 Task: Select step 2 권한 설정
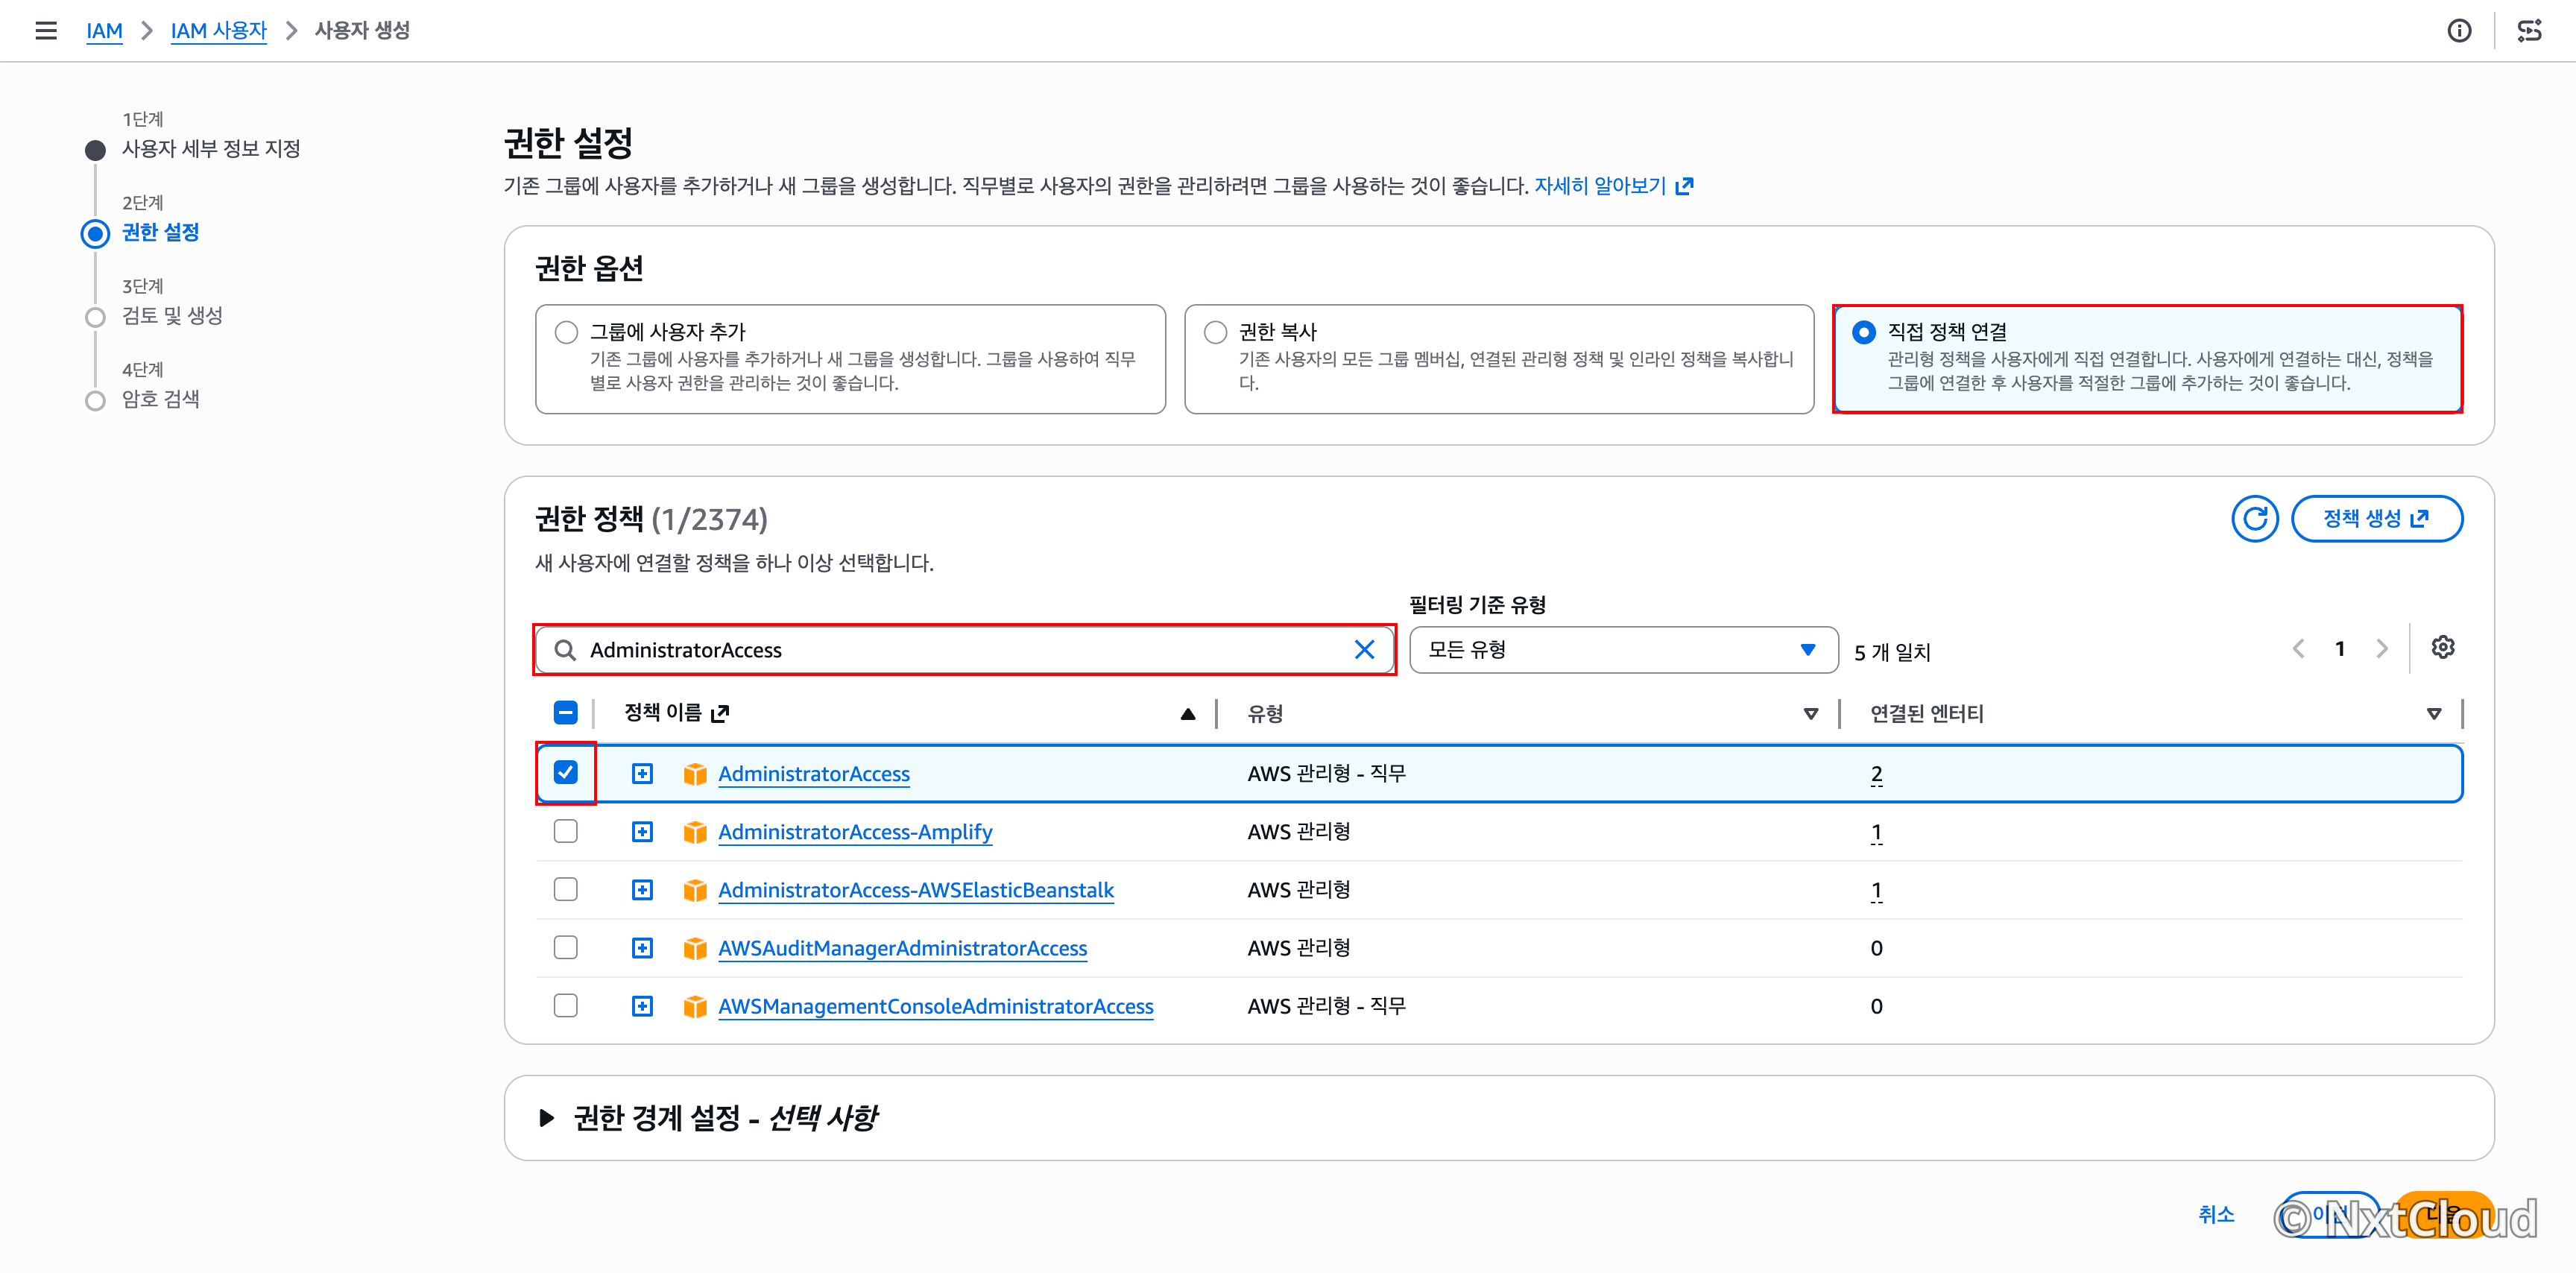pos(160,232)
